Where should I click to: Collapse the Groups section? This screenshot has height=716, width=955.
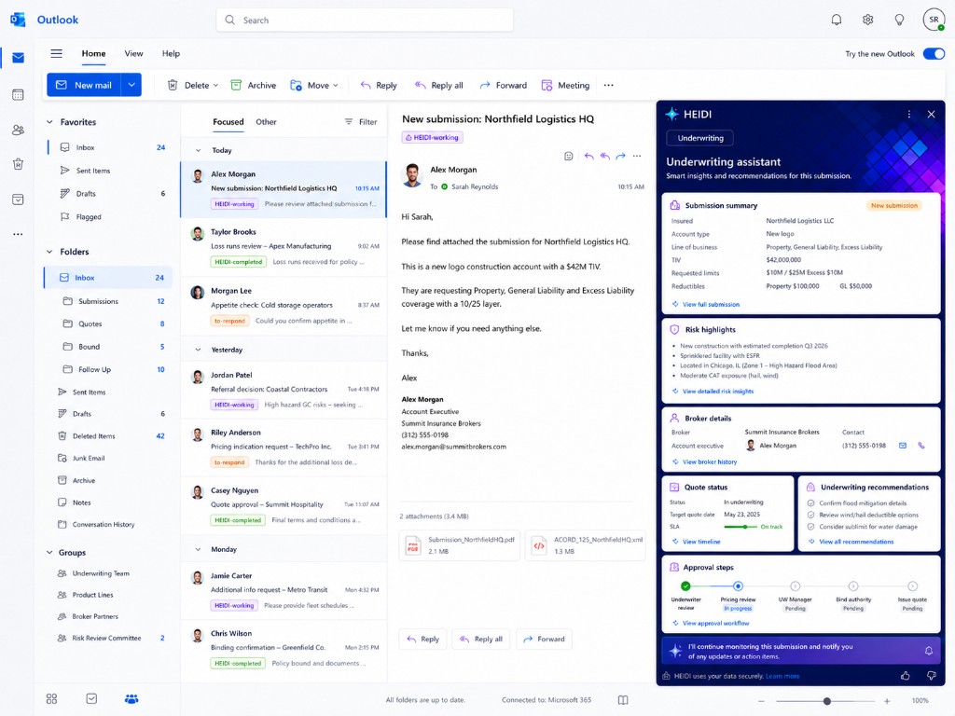[49, 552]
